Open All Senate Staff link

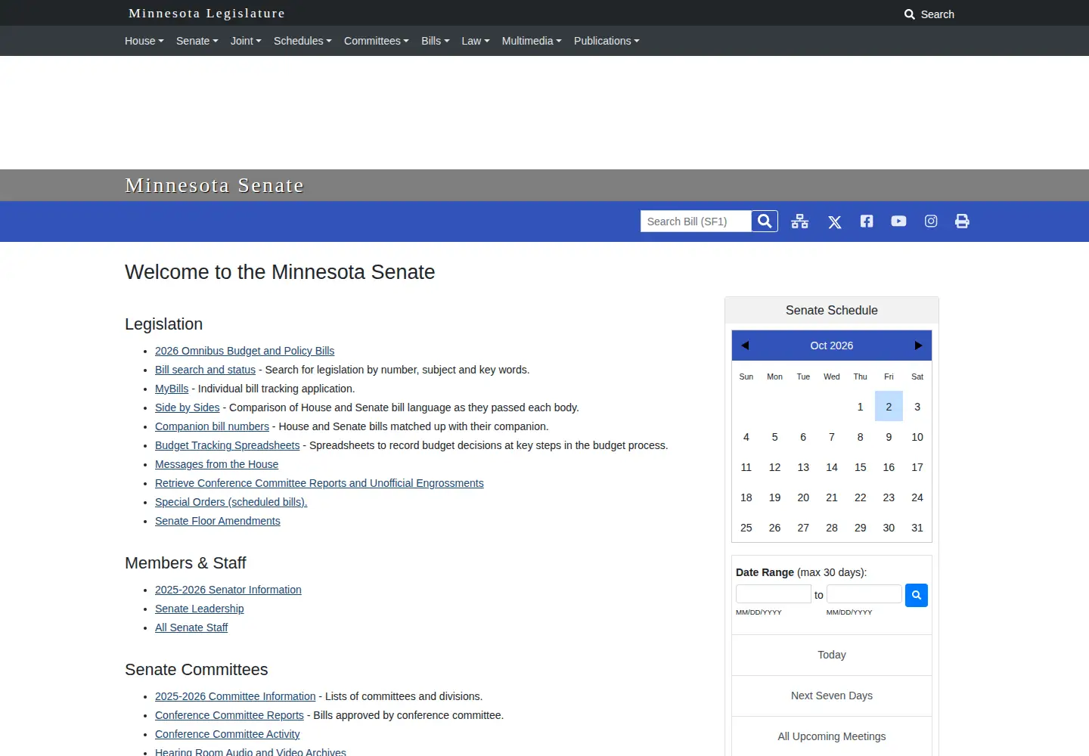(x=191, y=627)
